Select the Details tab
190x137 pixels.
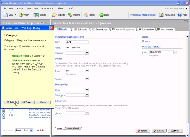click(x=62, y=30)
